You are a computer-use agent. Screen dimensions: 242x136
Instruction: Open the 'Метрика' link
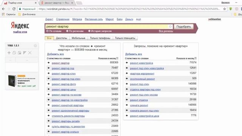pyautogui.click(x=77, y=19)
